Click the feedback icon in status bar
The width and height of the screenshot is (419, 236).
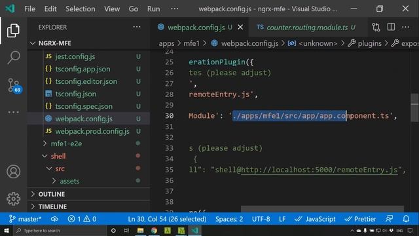tap(390, 219)
